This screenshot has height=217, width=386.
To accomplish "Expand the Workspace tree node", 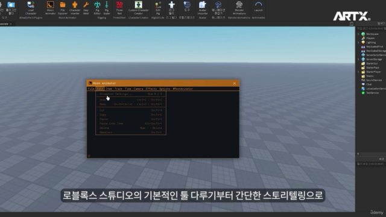I will 358,34.
